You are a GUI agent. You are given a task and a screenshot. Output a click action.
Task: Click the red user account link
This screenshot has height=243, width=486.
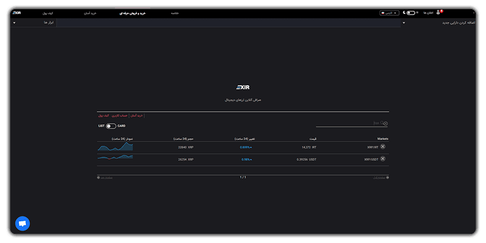pyautogui.click(x=120, y=116)
